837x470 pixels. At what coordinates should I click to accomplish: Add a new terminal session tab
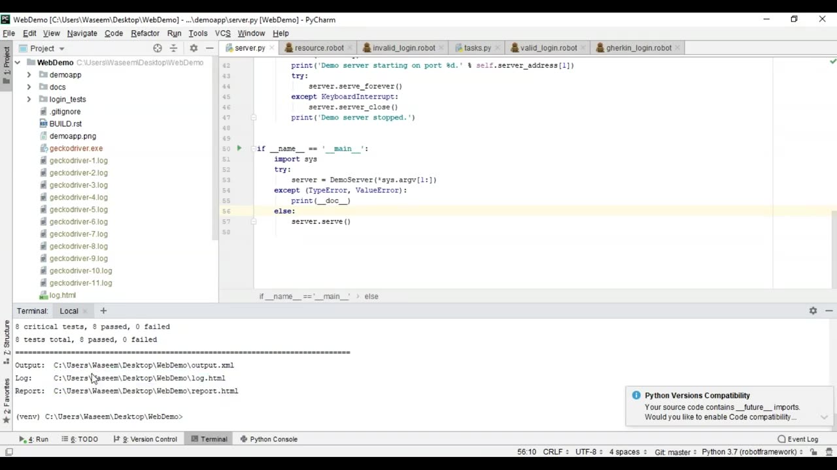tap(103, 311)
